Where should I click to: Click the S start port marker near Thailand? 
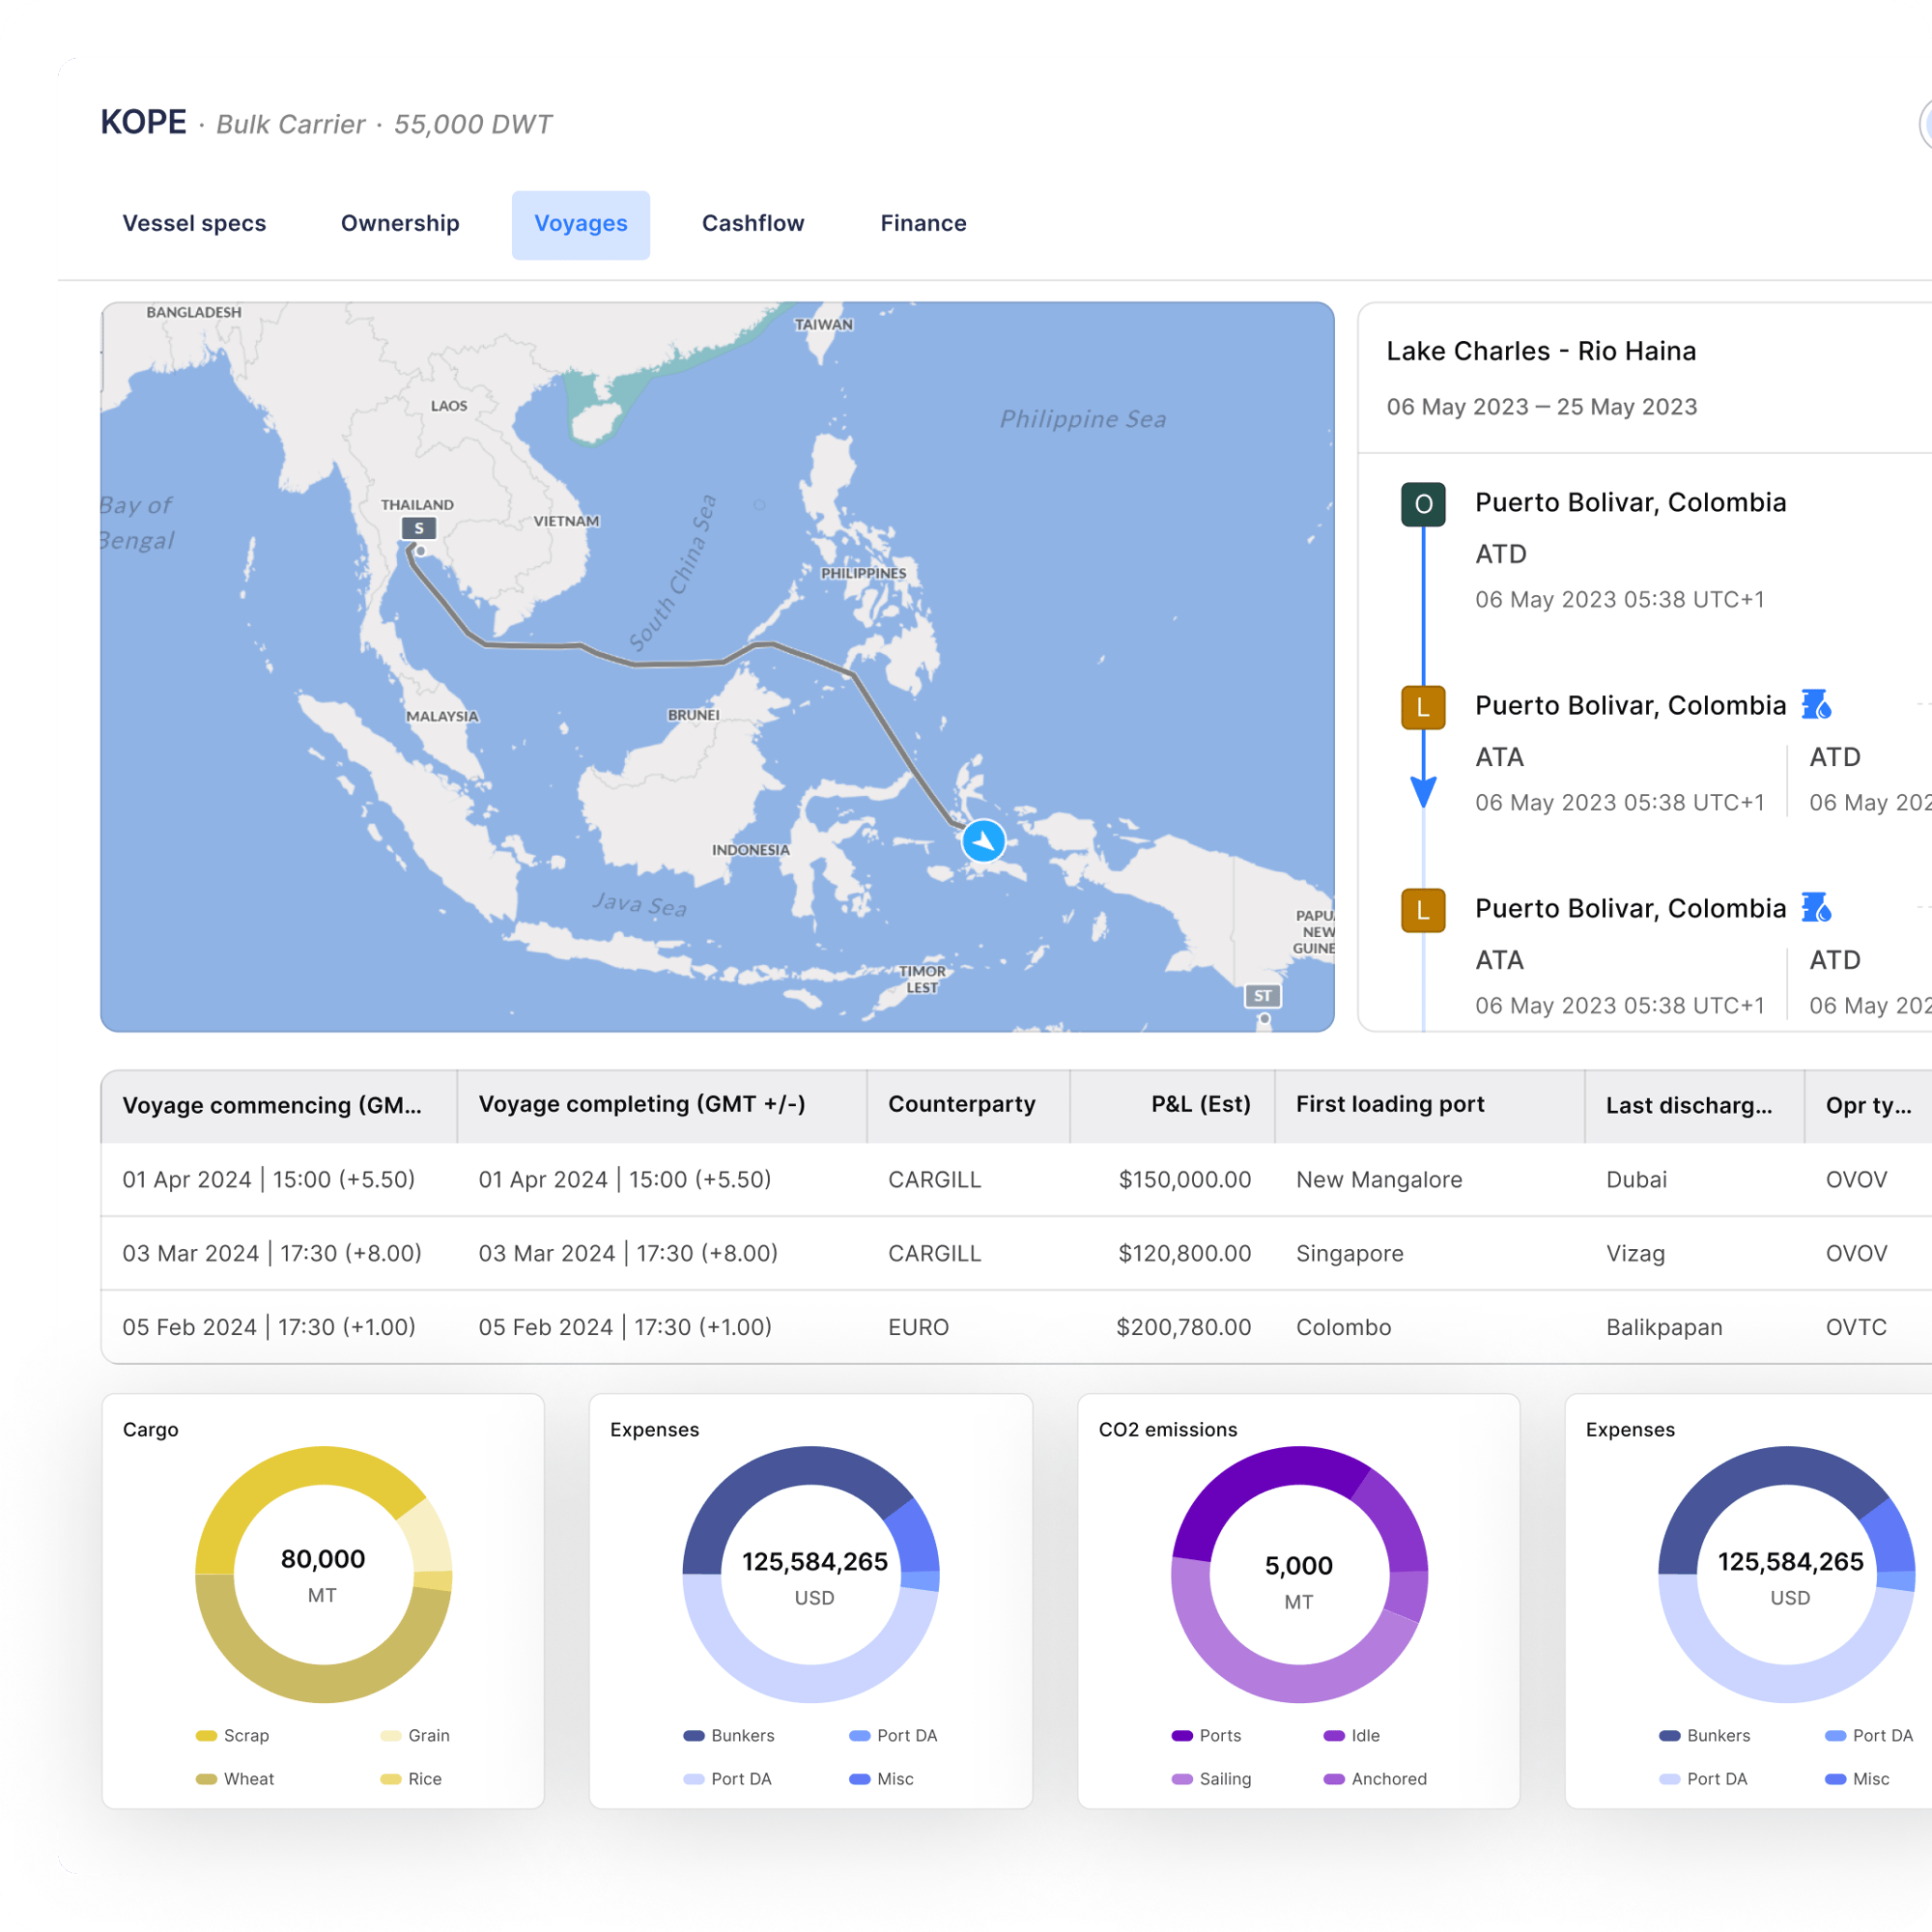[x=419, y=528]
